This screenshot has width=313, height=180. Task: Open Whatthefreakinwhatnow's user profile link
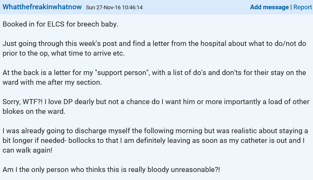pos(42,7)
